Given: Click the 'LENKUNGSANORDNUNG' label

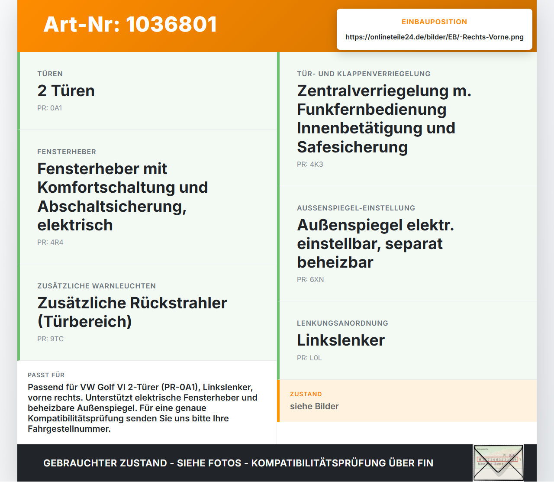Looking at the screenshot, I should pos(342,323).
